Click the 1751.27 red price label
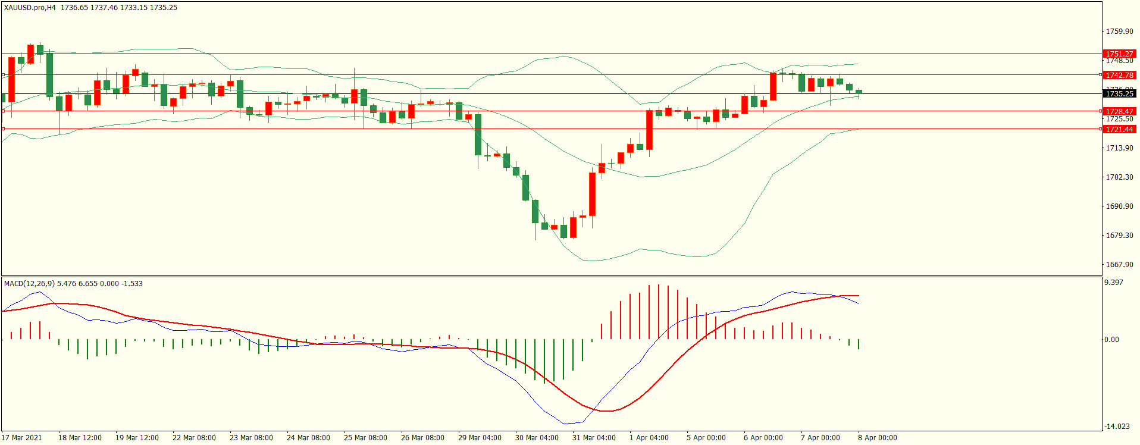 [x=1119, y=54]
